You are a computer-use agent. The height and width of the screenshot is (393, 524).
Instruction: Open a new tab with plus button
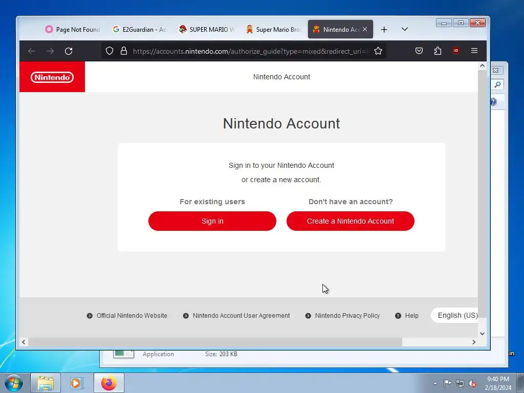click(x=384, y=29)
